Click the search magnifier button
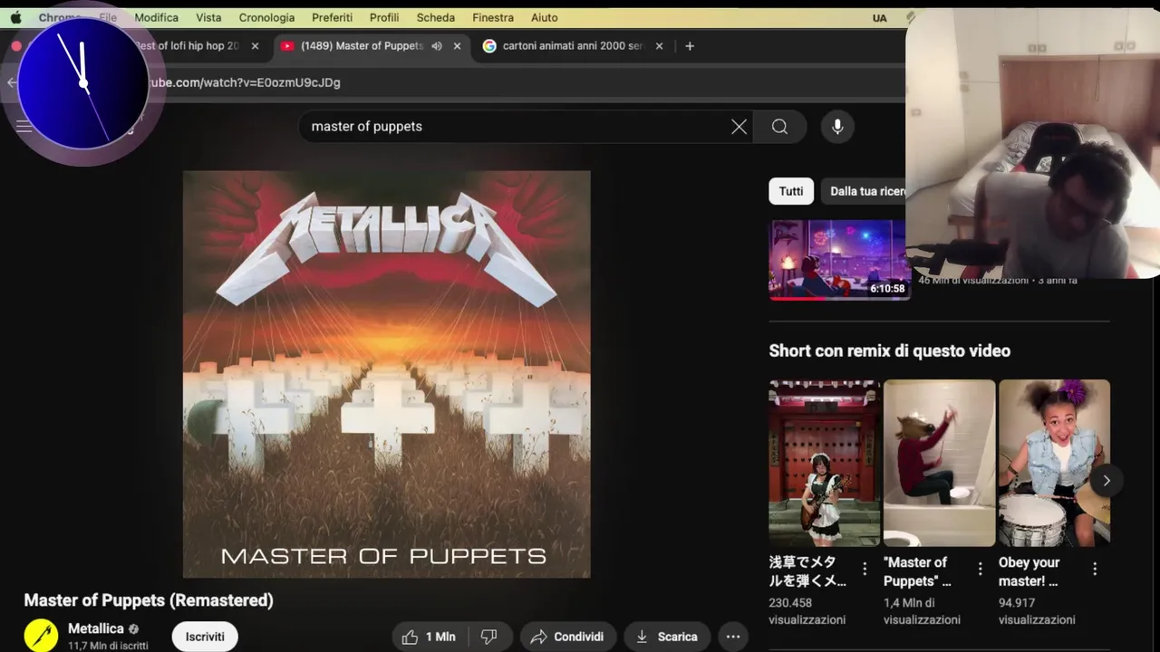The width and height of the screenshot is (1160, 652). click(x=779, y=127)
